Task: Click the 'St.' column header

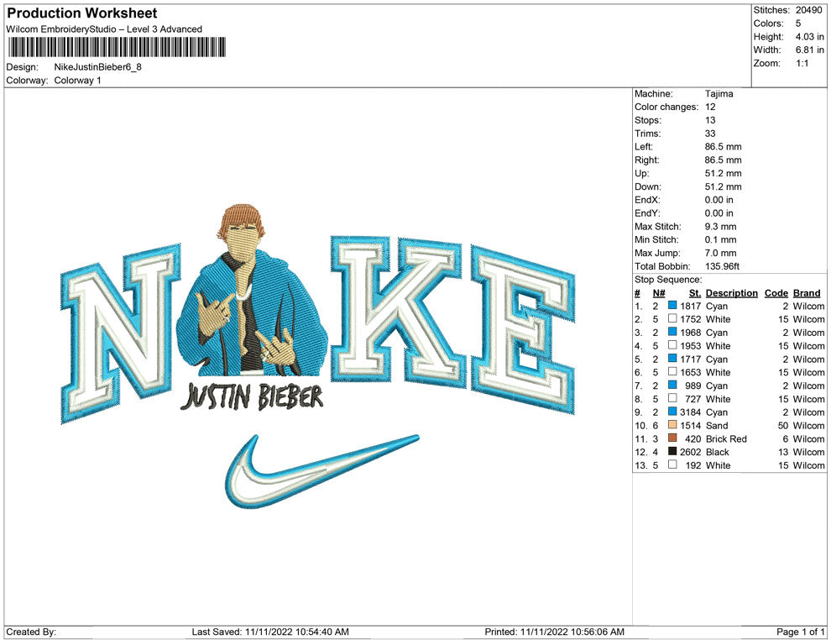Action: pyautogui.click(x=695, y=292)
